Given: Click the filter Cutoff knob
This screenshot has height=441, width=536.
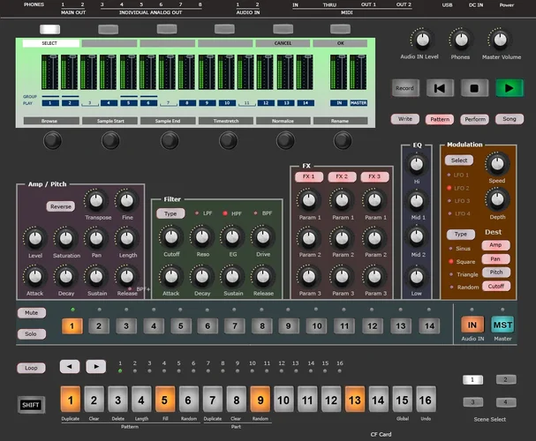Looking at the screenshot, I should (171, 237).
